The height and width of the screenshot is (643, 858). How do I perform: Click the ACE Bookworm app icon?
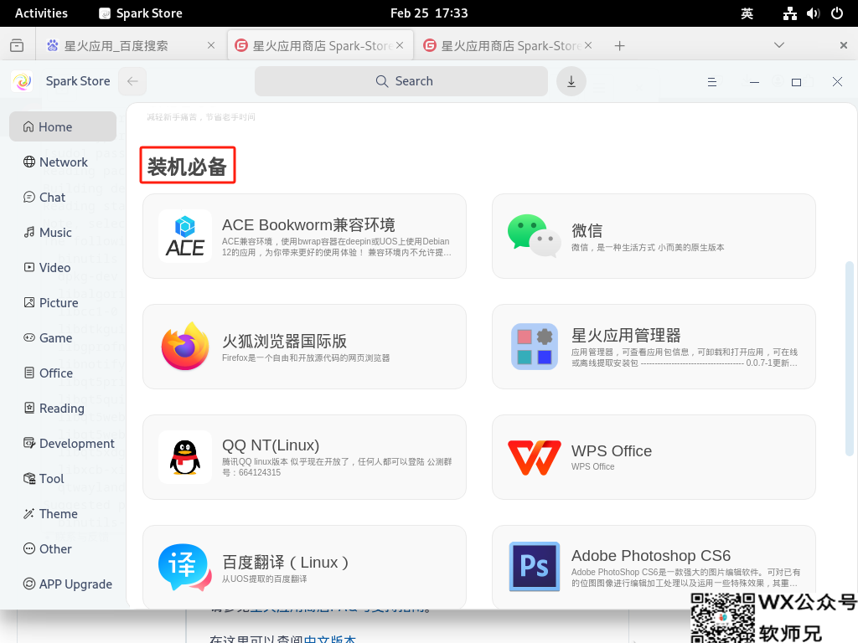point(185,236)
